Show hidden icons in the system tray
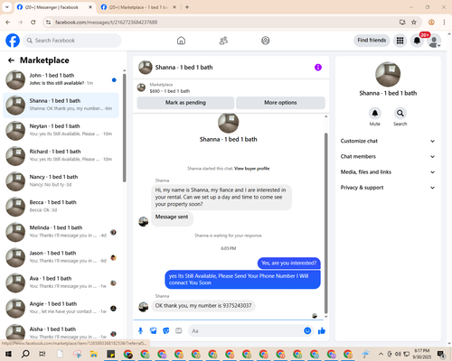This screenshot has height=361, width=452. (x=381, y=354)
